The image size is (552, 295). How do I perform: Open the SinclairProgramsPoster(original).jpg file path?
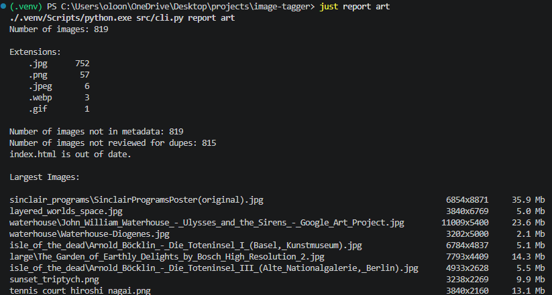136,200
